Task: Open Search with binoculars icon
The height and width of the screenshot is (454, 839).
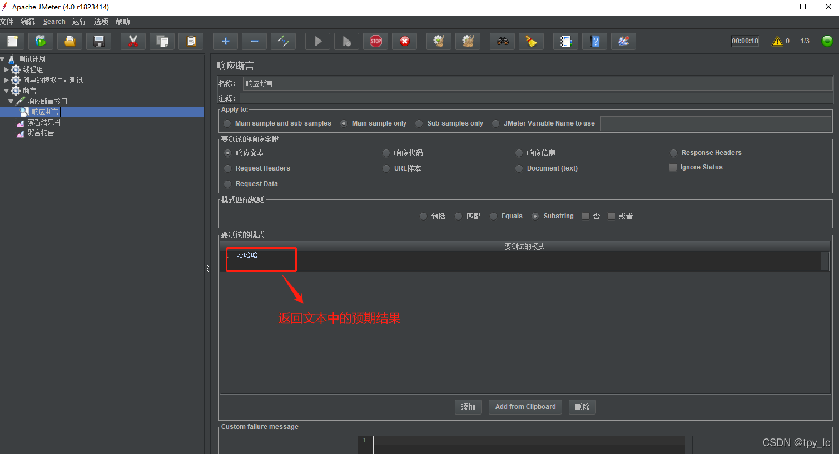Action: [x=502, y=41]
